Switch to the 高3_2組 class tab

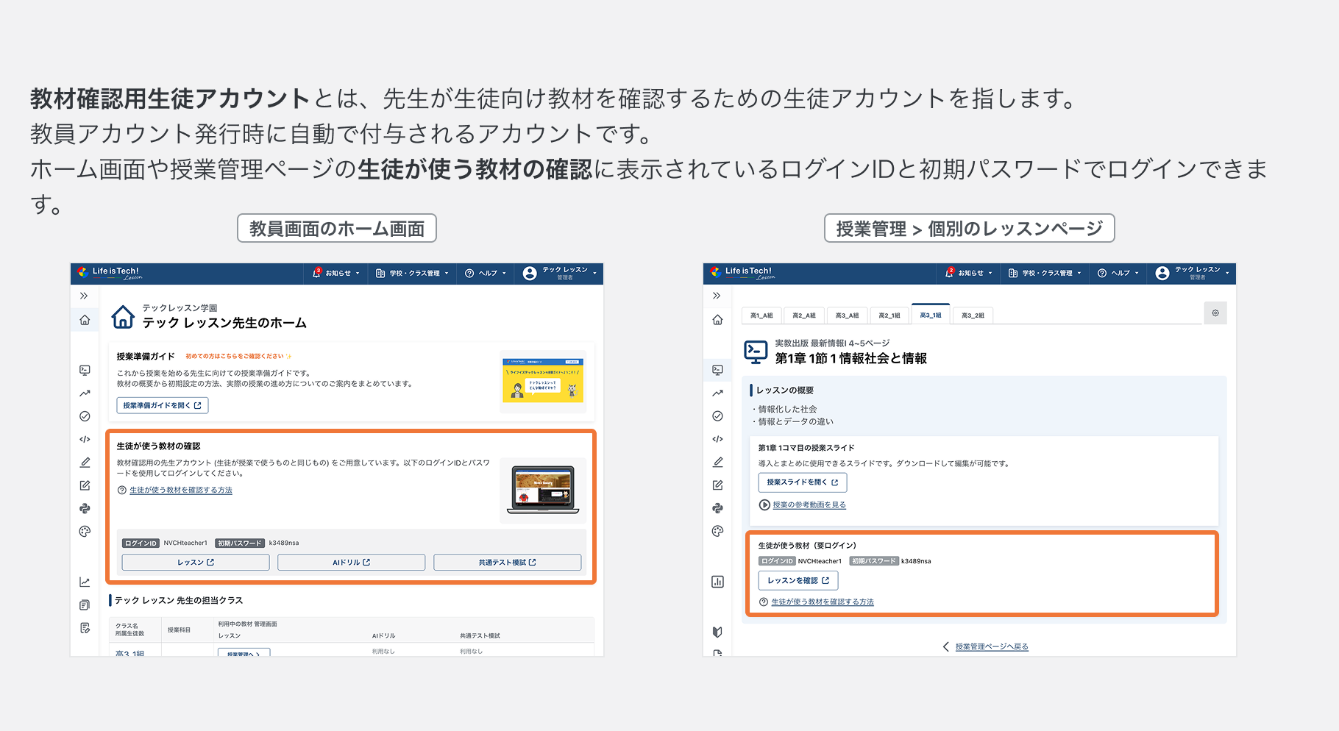[x=973, y=315]
